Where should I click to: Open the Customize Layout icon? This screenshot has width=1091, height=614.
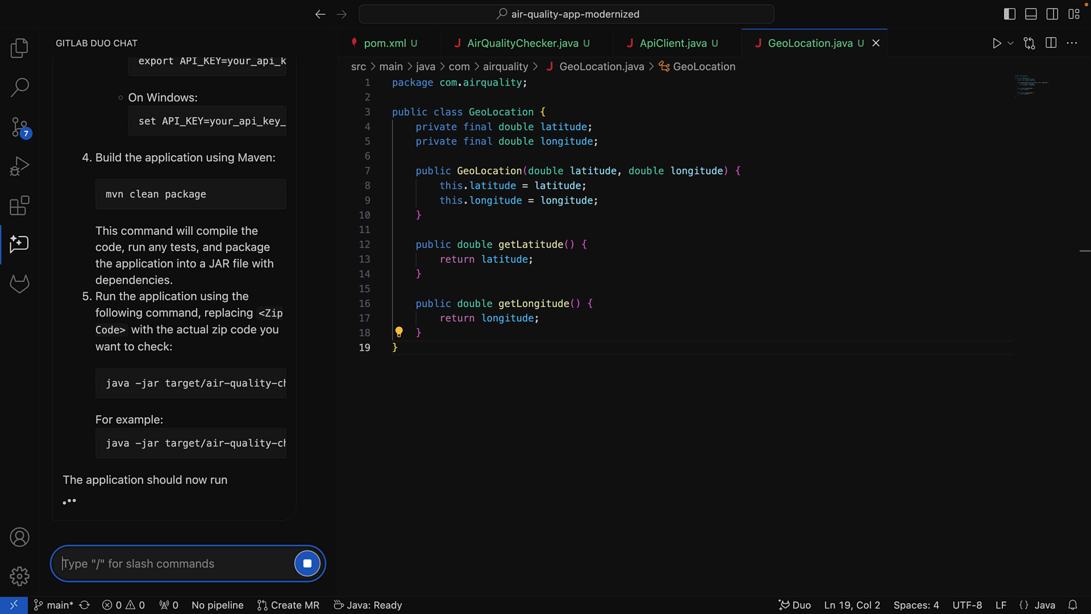point(1074,14)
